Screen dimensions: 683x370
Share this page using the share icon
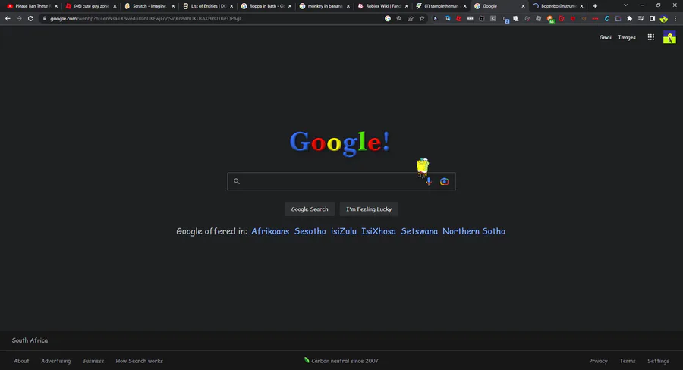click(411, 19)
